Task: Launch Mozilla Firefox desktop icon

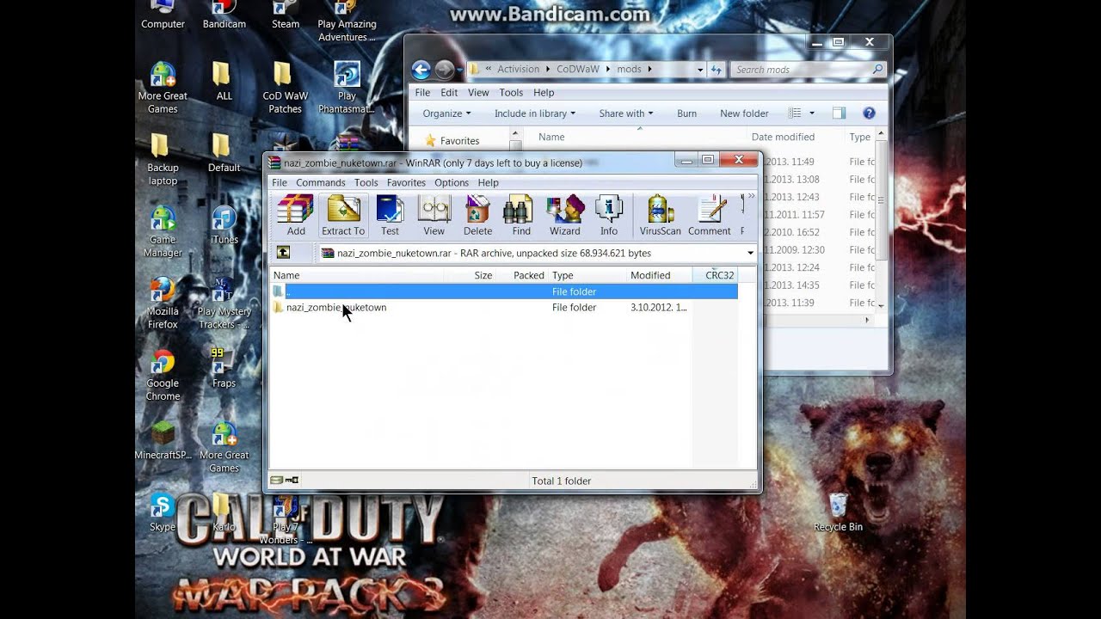Action: [x=163, y=303]
